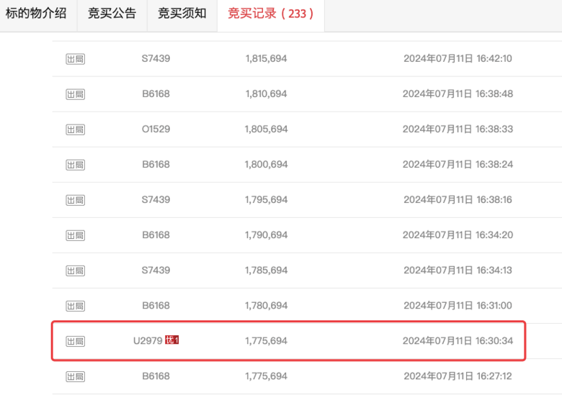
Task: Click the 出局 badge in the O1529 row
Action: tap(75, 129)
